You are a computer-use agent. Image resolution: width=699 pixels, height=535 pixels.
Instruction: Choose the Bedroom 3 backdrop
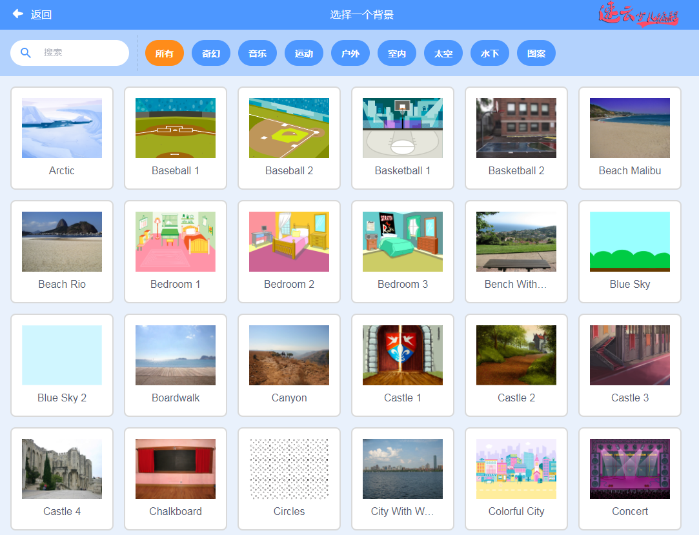[x=403, y=251]
